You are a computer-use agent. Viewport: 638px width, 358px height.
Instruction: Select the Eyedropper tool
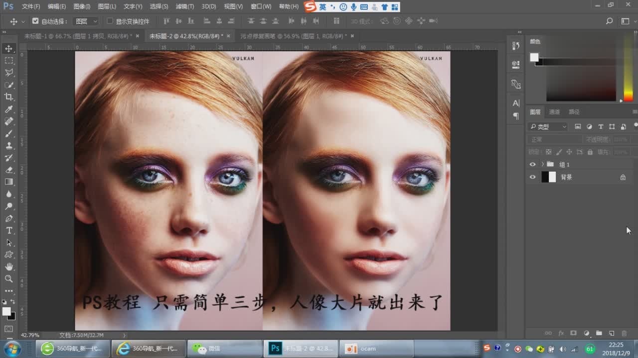point(9,109)
